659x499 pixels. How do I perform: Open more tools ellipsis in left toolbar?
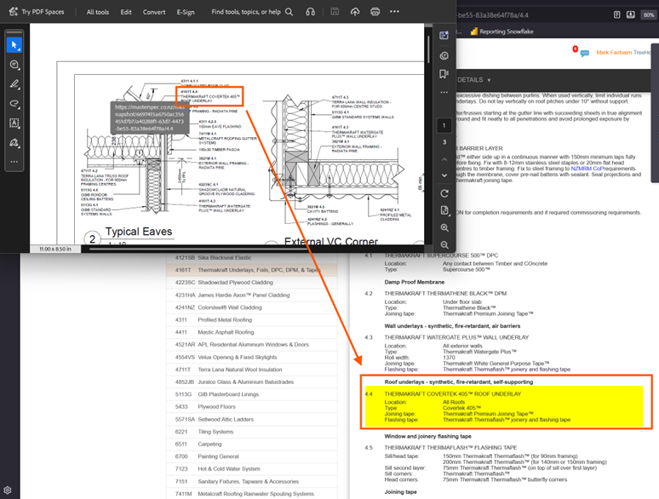(x=14, y=161)
